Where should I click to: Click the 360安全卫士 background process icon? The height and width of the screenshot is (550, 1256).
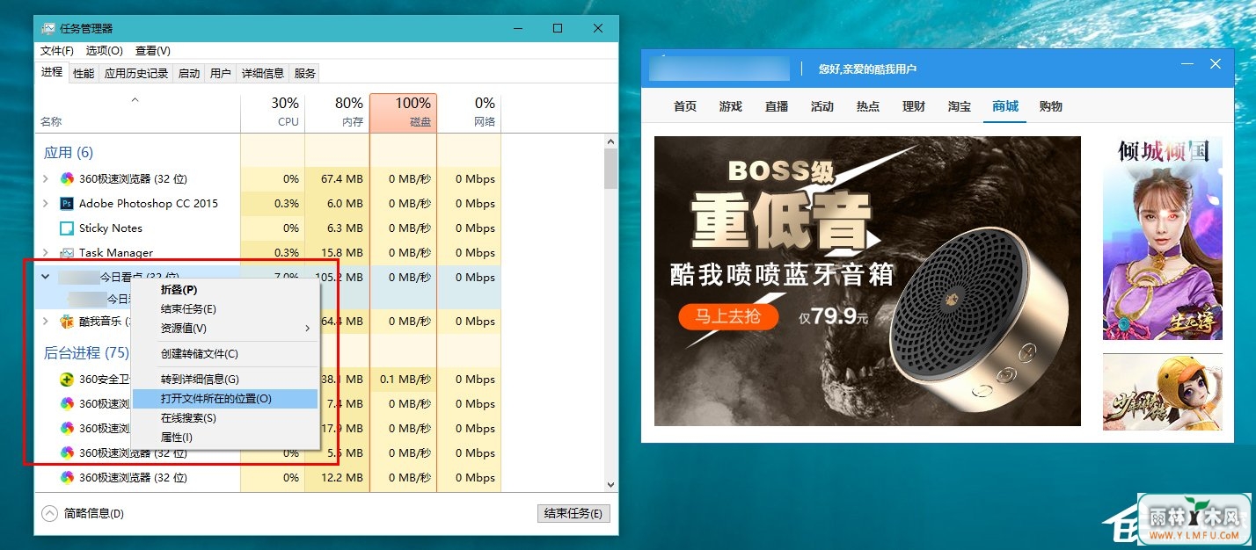(67, 379)
